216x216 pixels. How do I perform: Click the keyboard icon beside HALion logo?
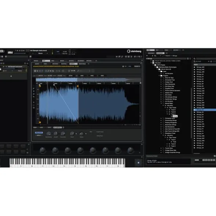[10, 52]
